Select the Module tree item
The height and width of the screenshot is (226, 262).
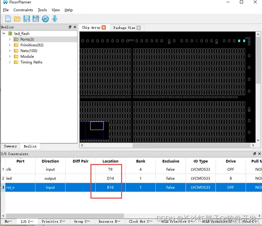click(x=27, y=56)
